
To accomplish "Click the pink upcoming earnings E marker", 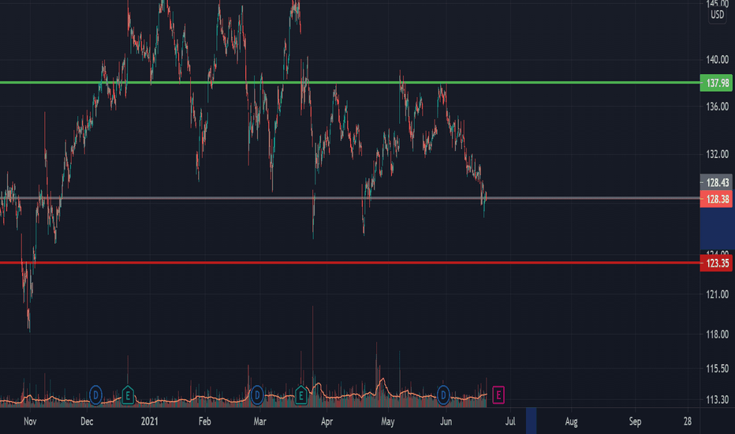I will click(x=498, y=395).
